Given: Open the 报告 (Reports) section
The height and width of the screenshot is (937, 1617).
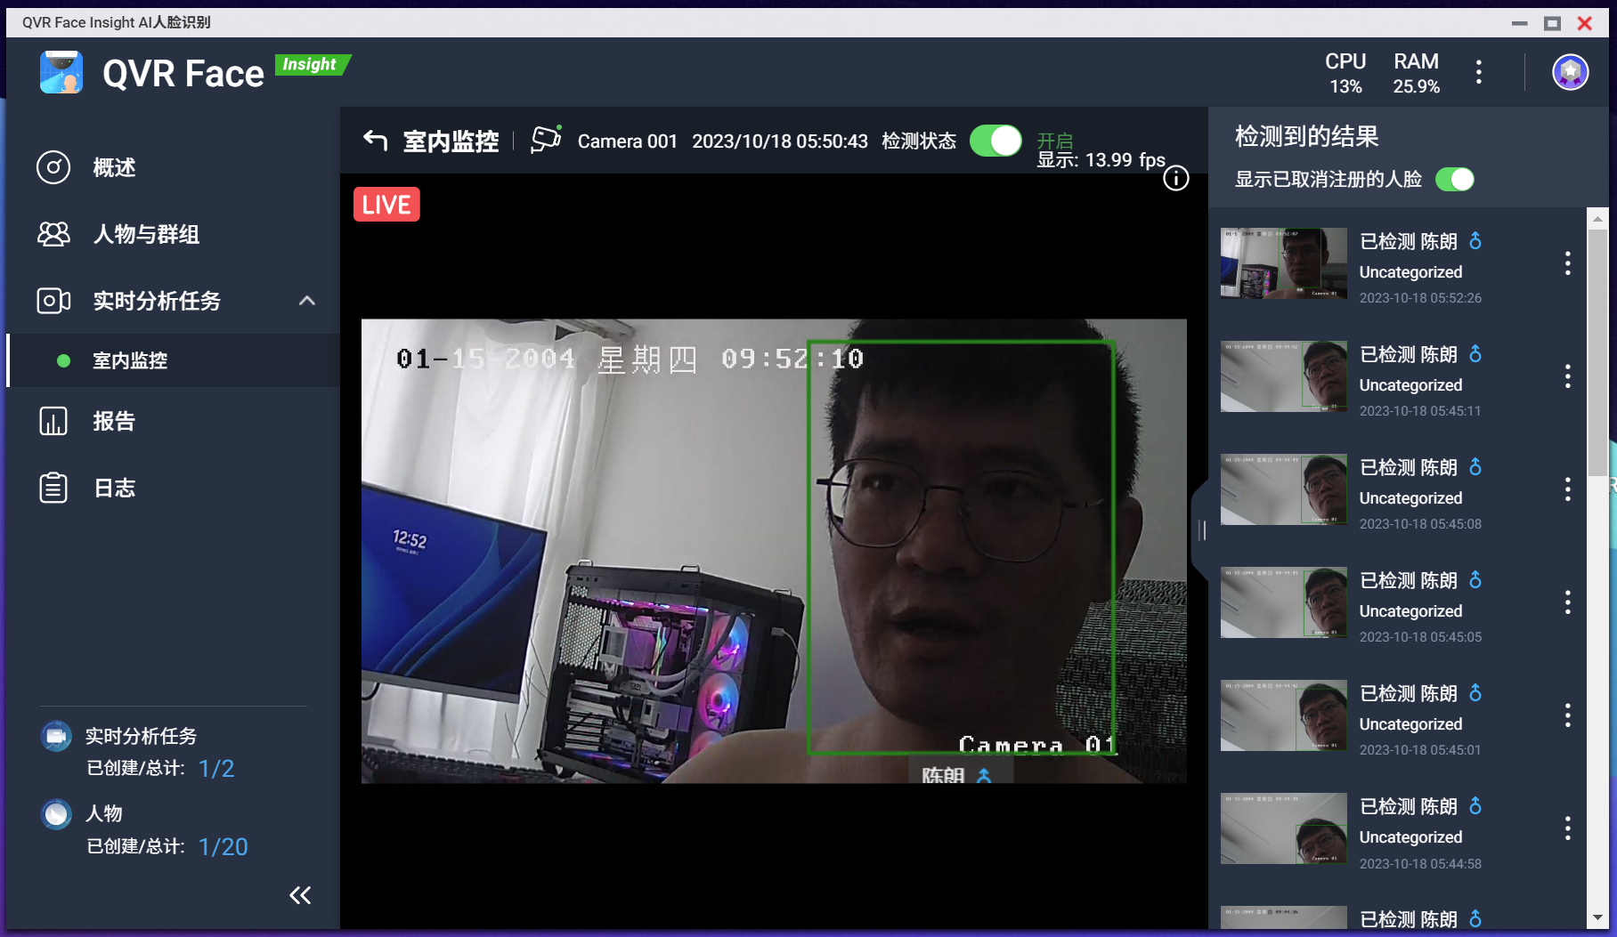Looking at the screenshot, I should pos(112,421).
